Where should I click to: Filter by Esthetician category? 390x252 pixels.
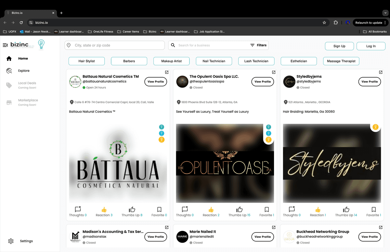click(x=299, y=61)
